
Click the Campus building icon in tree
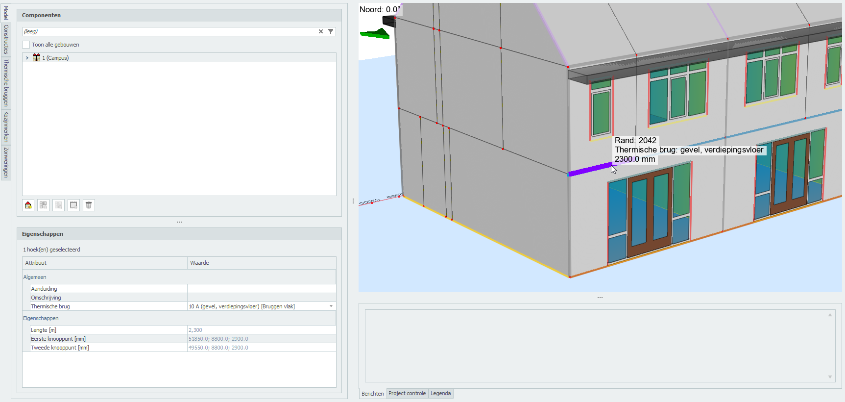(36, 58)
